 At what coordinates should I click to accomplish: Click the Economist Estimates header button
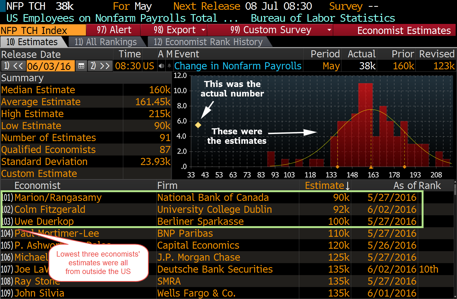coord(395,30)
